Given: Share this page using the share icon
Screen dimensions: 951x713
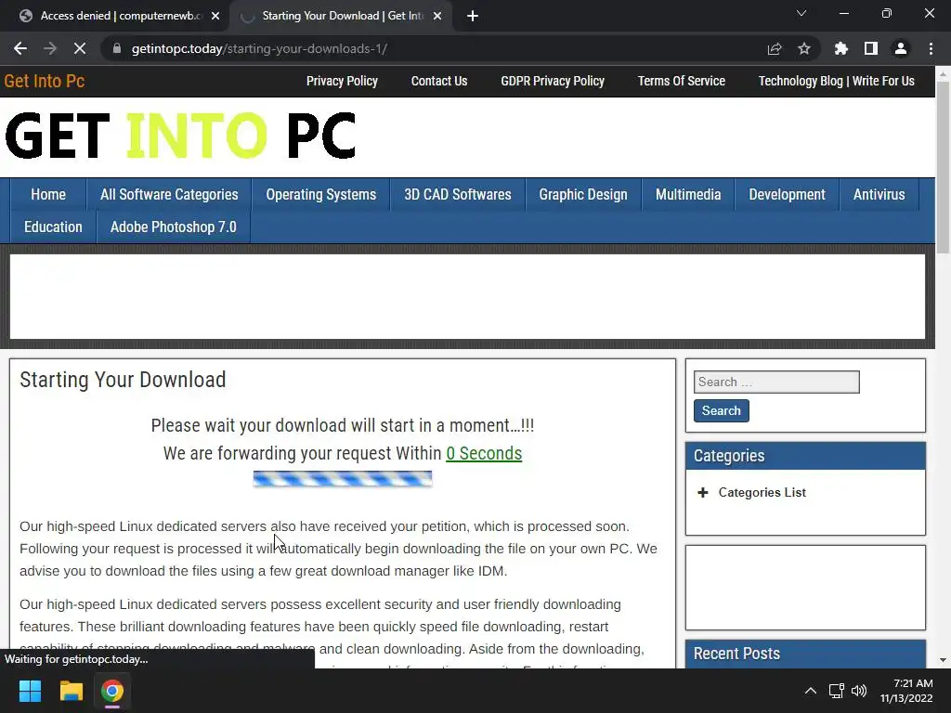Looking at the screenshot, I should click(775, 48).
